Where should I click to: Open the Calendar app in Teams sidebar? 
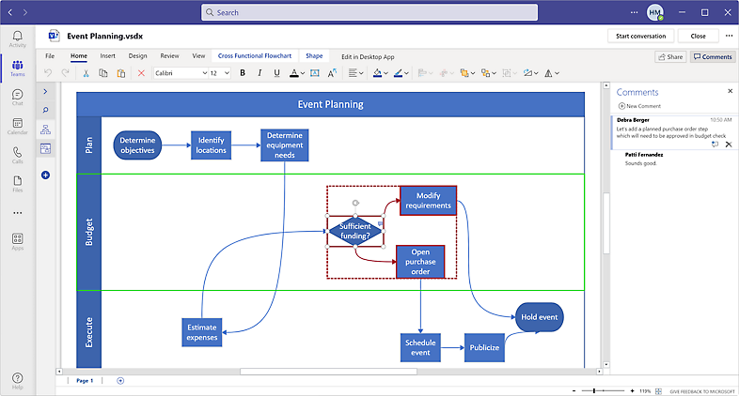tap(17, 124)
